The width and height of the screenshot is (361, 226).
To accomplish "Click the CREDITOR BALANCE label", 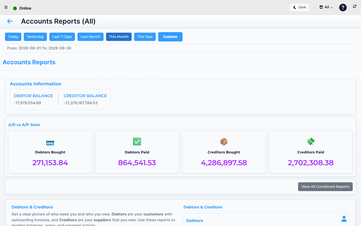I will coord(85,96).
